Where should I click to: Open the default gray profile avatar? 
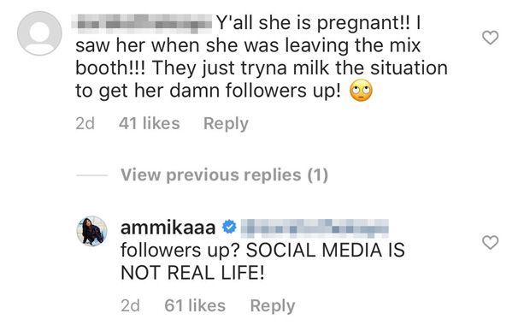pyautogui.click(x=39, y=33)
